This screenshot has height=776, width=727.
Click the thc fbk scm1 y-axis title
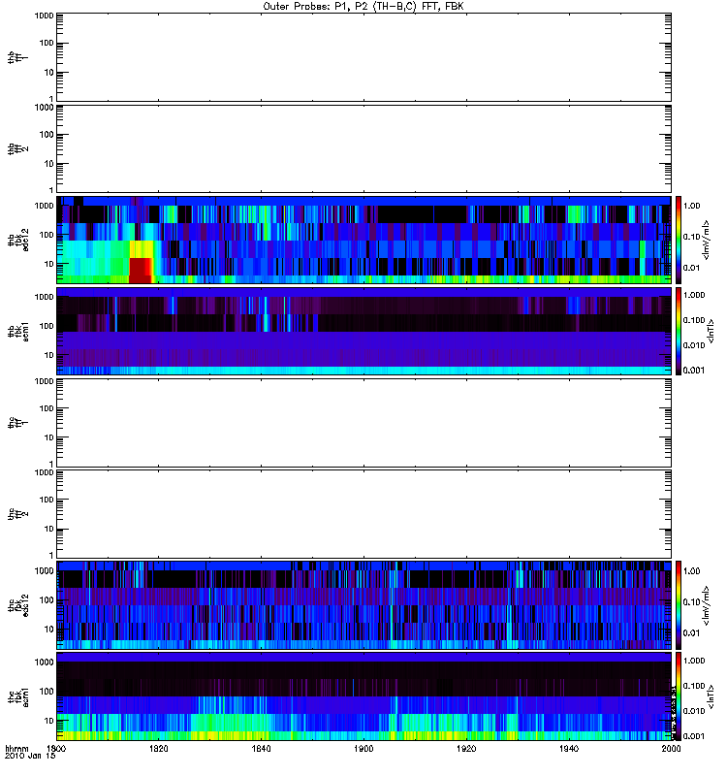coord(17,696)
